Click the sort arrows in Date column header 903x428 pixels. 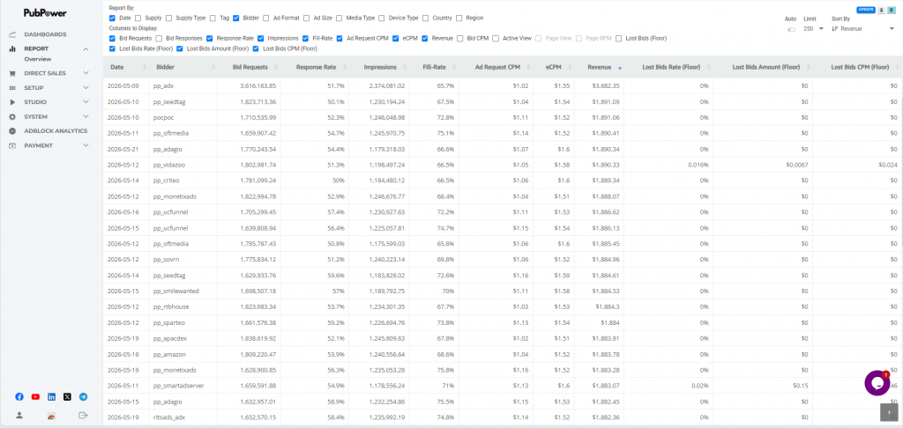pos(145,67)
